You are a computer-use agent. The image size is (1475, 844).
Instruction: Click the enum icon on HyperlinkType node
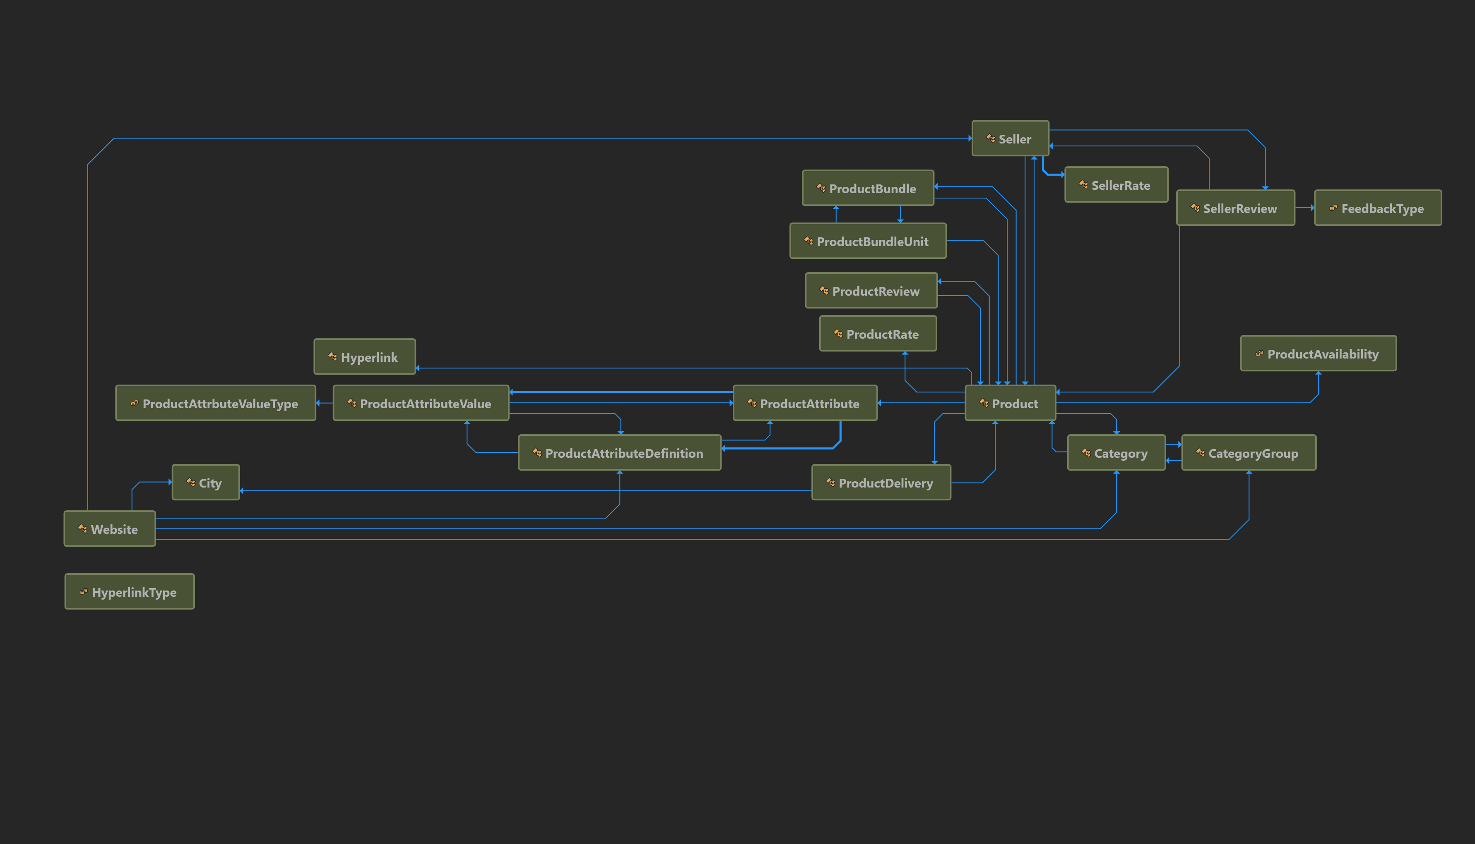(x=84, y=592)
